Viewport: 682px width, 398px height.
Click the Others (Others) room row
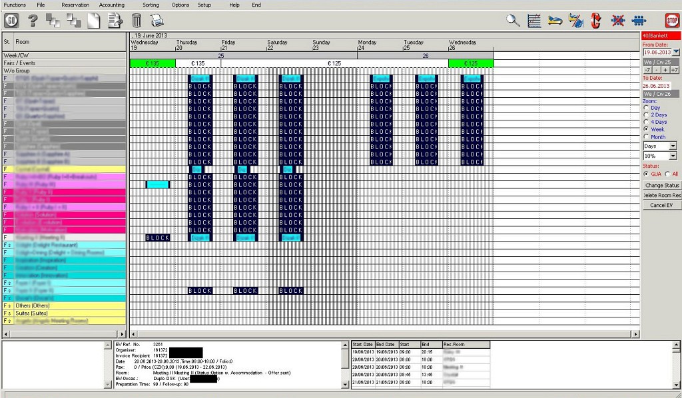65,305
